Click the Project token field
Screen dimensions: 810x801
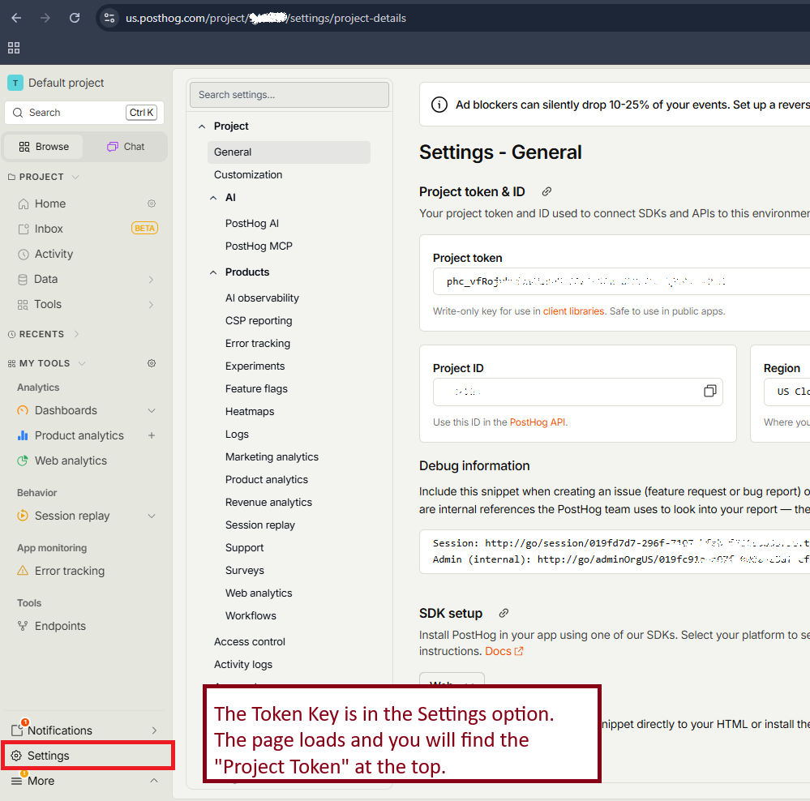(x=621, y=281)
